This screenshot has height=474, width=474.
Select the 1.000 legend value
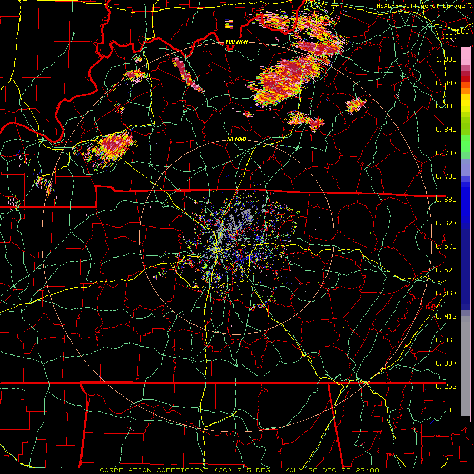pyautogui.click(x=446, y=59)
